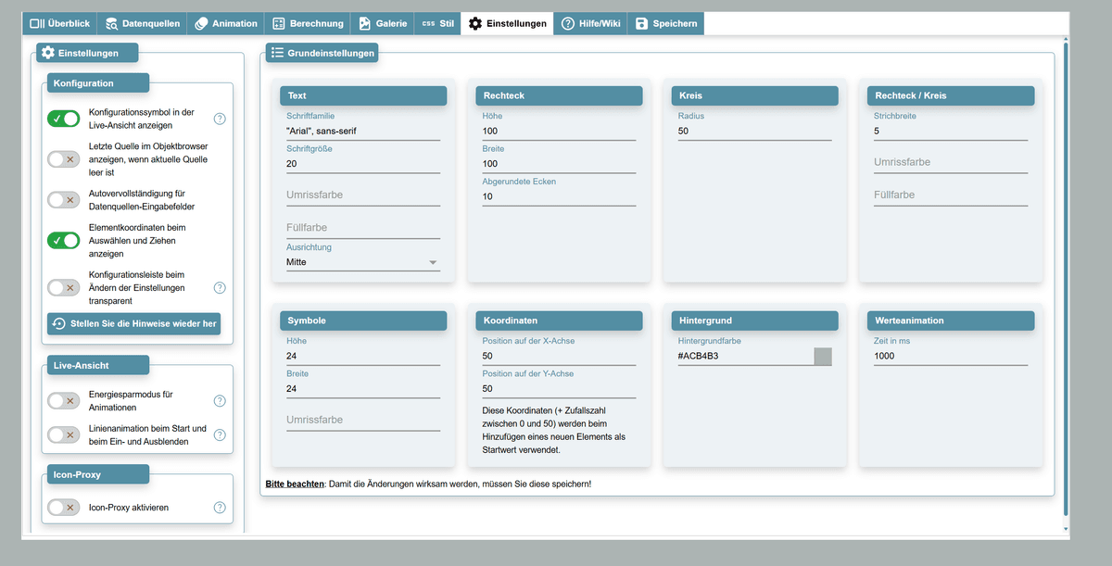Open help for Energiesparmodus für Animationen
The height and width of the screenshot is (566, 1112).
220,401
